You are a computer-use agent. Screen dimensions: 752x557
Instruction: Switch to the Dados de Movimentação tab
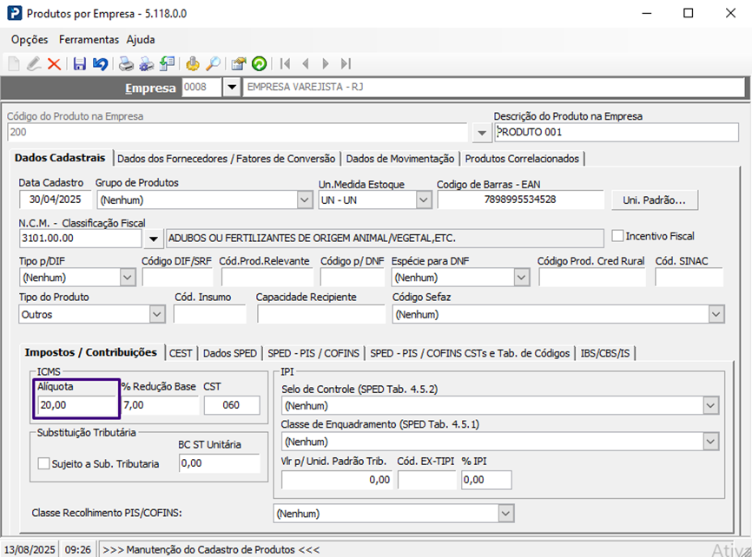point(399,158)
